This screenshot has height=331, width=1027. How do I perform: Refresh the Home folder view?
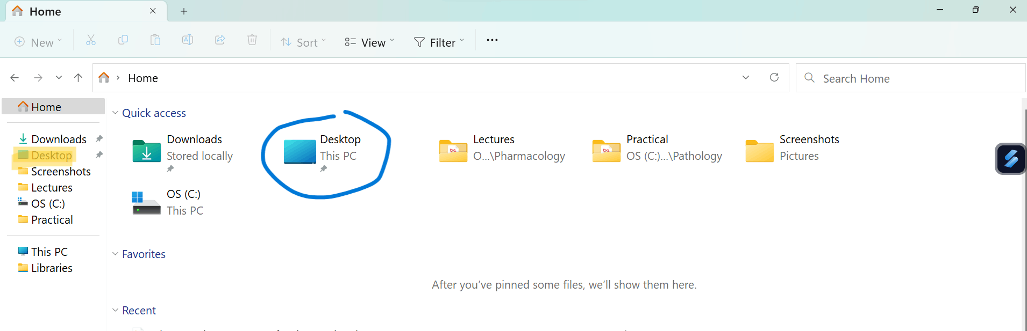[x=774, y=78]
